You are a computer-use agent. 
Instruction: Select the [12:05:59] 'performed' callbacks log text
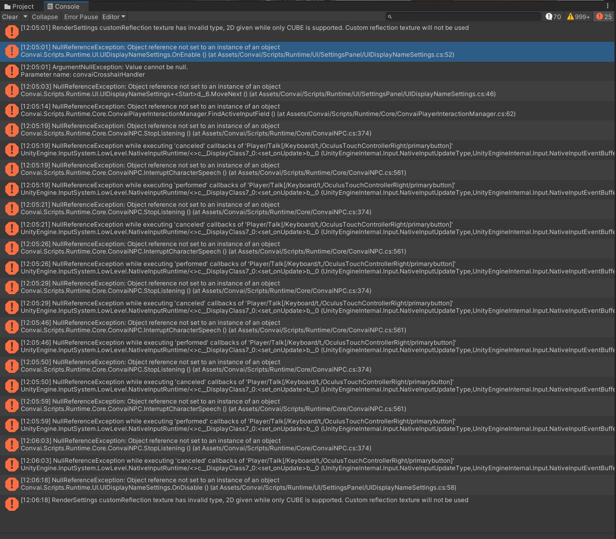(x=318, y=425)
